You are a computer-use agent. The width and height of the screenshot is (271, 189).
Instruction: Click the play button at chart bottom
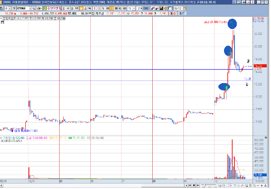186,185
